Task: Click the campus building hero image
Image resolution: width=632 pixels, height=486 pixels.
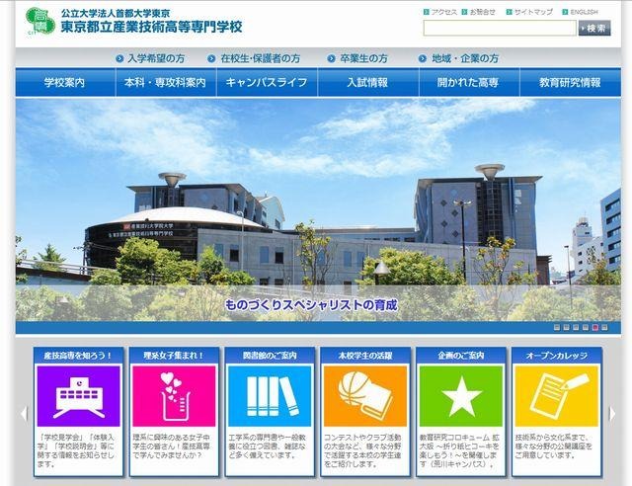Action: [318, 209]
